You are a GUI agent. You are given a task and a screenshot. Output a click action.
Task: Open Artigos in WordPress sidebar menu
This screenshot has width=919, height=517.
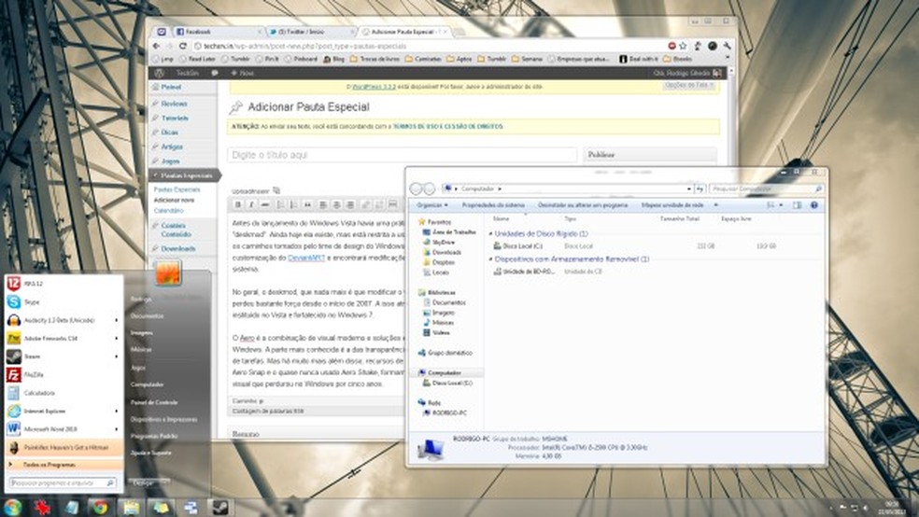tap(172, 147)
